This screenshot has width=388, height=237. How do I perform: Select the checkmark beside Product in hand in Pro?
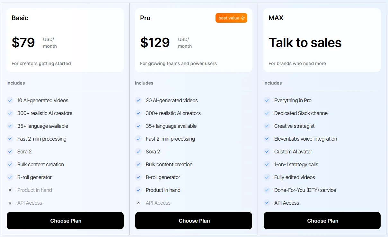pyautogui.click(x=138, y=190)
